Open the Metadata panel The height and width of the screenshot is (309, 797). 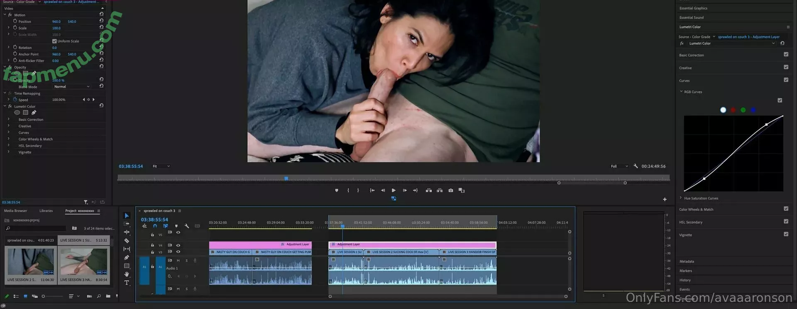pyautogui.click(x=687, y=261)
